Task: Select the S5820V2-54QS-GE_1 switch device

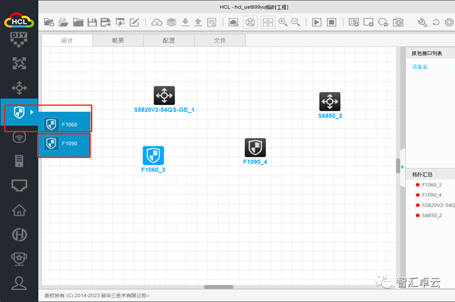Action: (x=164, y=95)
